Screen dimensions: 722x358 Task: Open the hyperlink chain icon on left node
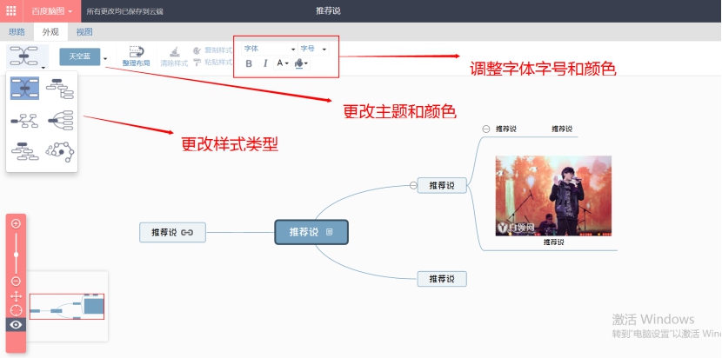187,232
